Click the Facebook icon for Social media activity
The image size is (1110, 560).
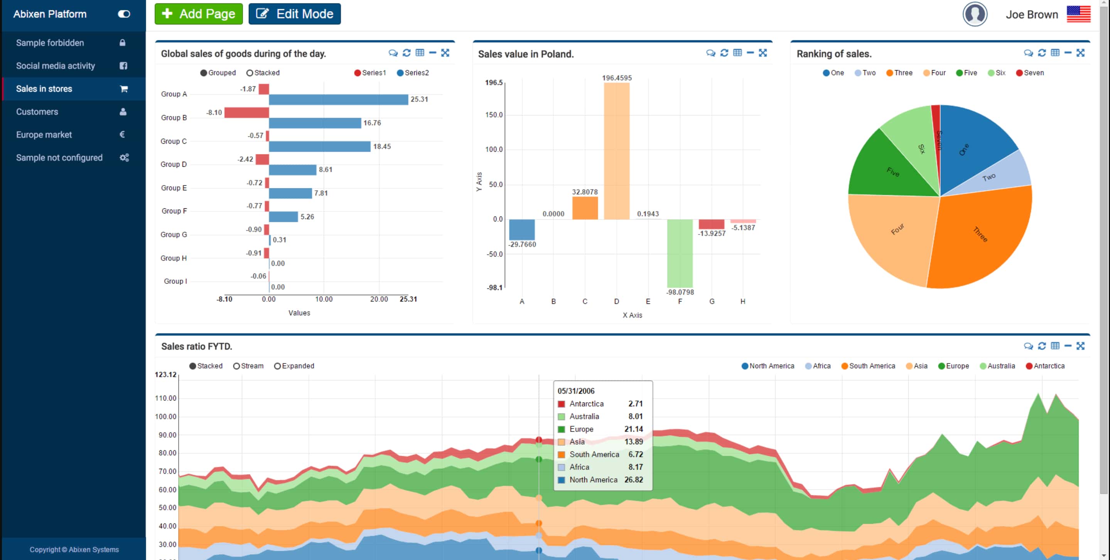coord(123,65)
